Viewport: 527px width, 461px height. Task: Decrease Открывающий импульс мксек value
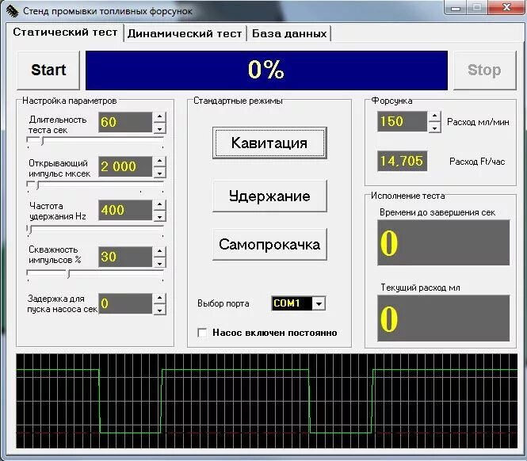coord(159,173)
